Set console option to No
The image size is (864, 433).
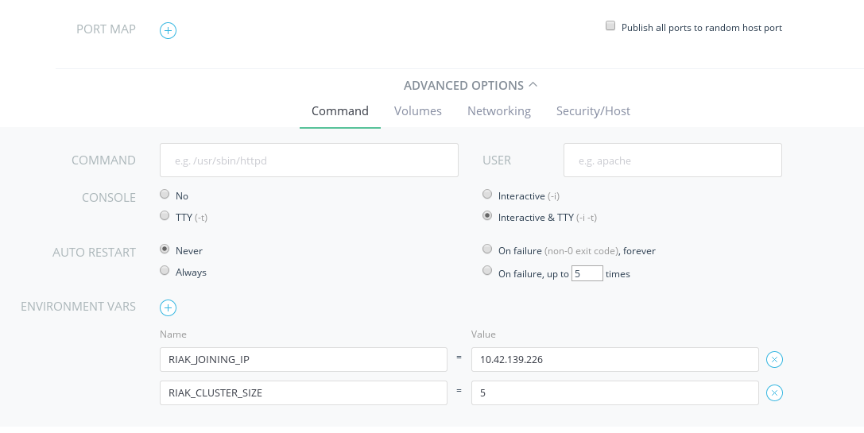[165, 195]
